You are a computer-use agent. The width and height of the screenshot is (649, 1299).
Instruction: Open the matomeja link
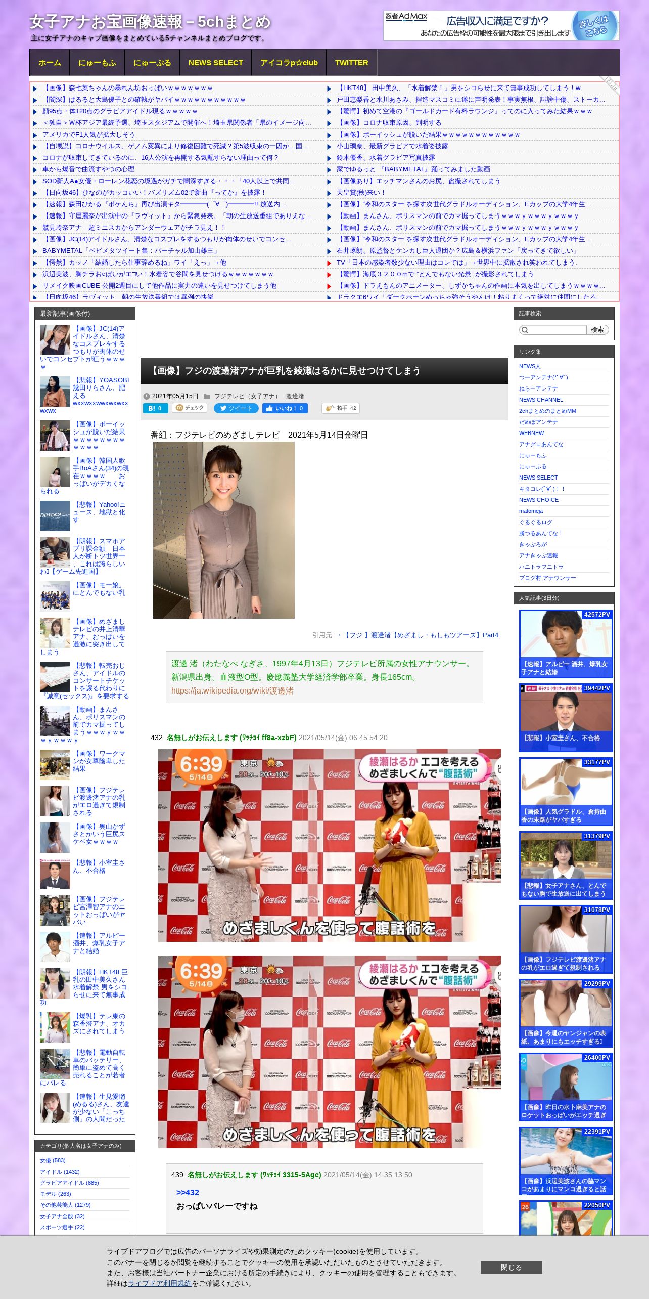point(531,511)
